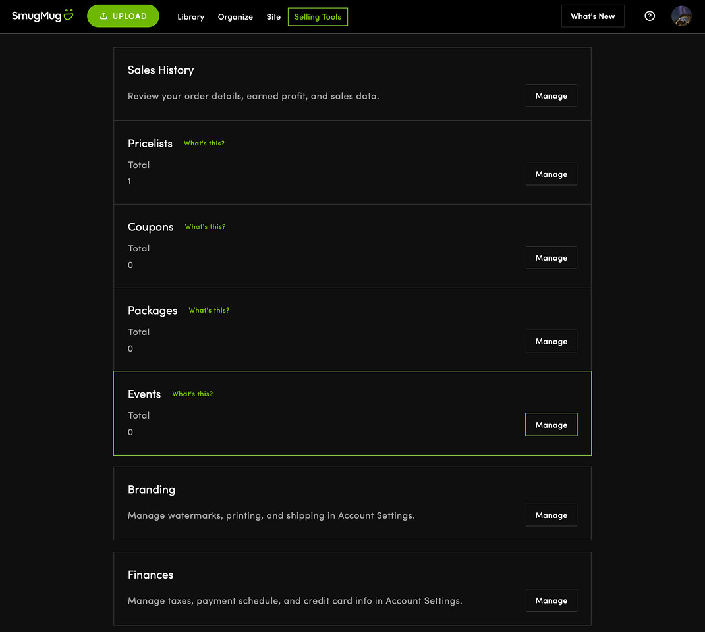Click the Branding heading
The height and width of the screenshot is (632, 705).
tap(151, 490)
